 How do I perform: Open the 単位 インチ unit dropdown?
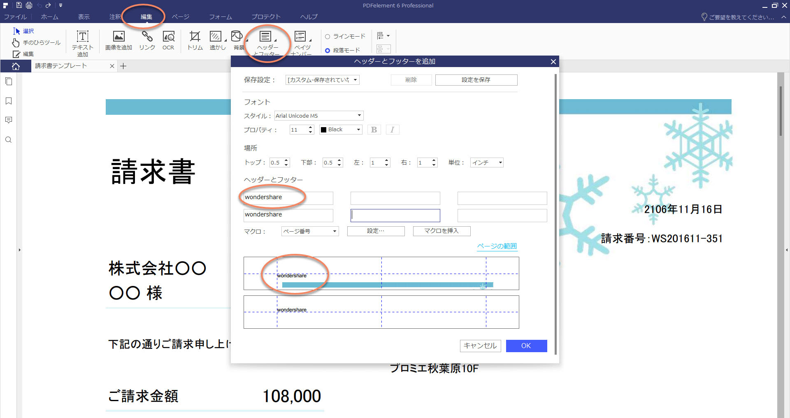pyautogui.click(x=487, y=163)
